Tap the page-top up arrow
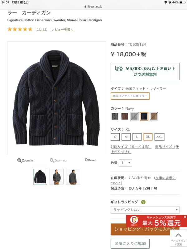 click(178, 235)
